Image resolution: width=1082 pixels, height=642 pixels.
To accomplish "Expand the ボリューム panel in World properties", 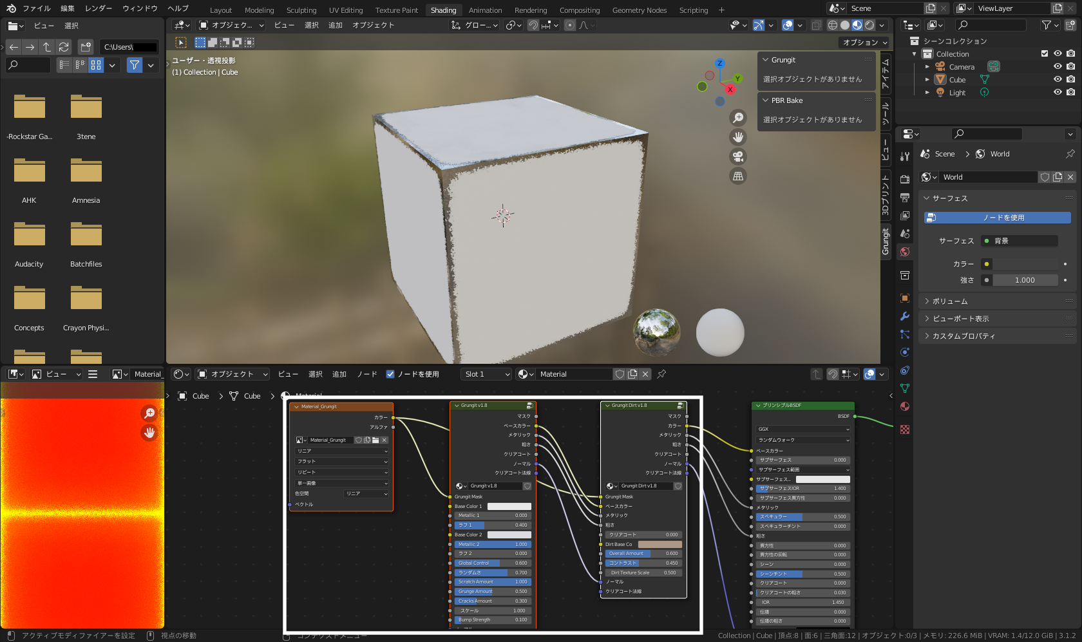I will click(950, 301).
